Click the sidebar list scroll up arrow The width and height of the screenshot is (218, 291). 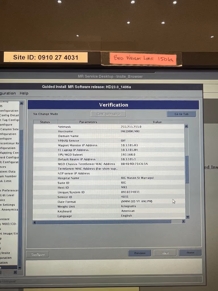coord(22,103)
